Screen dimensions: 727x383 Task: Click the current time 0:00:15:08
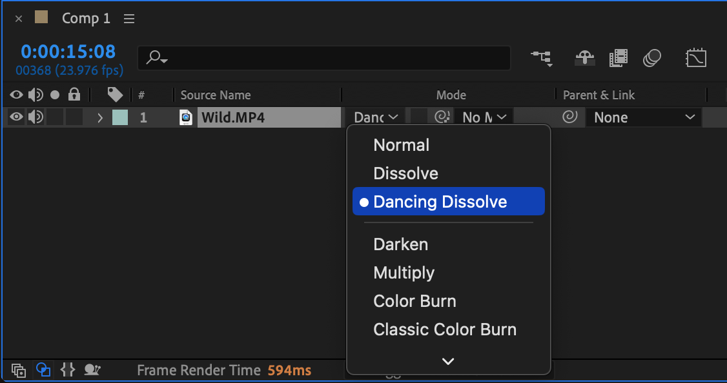coord(68,52)
